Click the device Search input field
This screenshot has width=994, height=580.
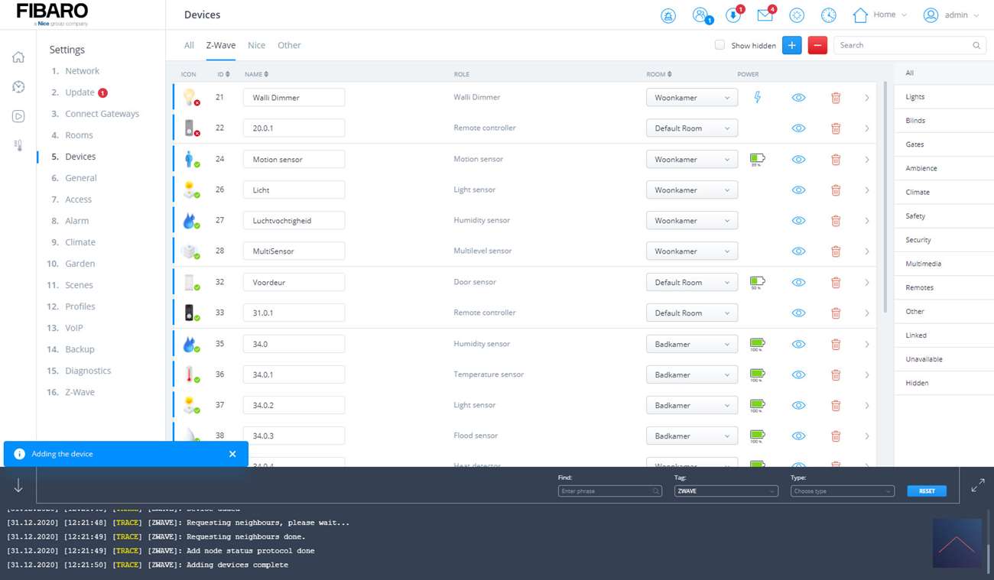tap(902, 46)
